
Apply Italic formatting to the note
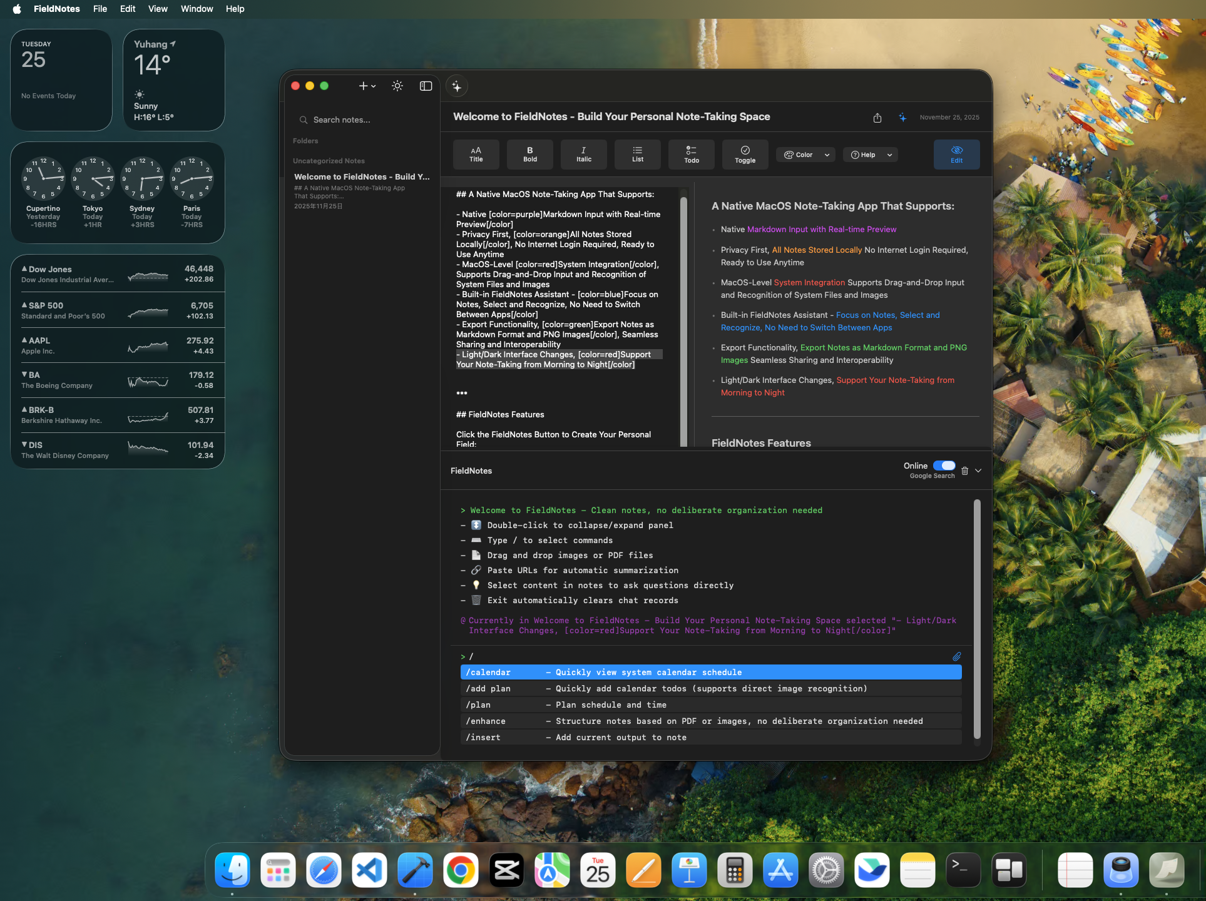pos(583,155)
